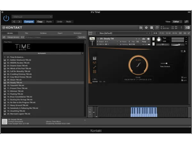The image size is (192, 144).
Task: Open the Purge dropdown
Action: tap(146, 42)
